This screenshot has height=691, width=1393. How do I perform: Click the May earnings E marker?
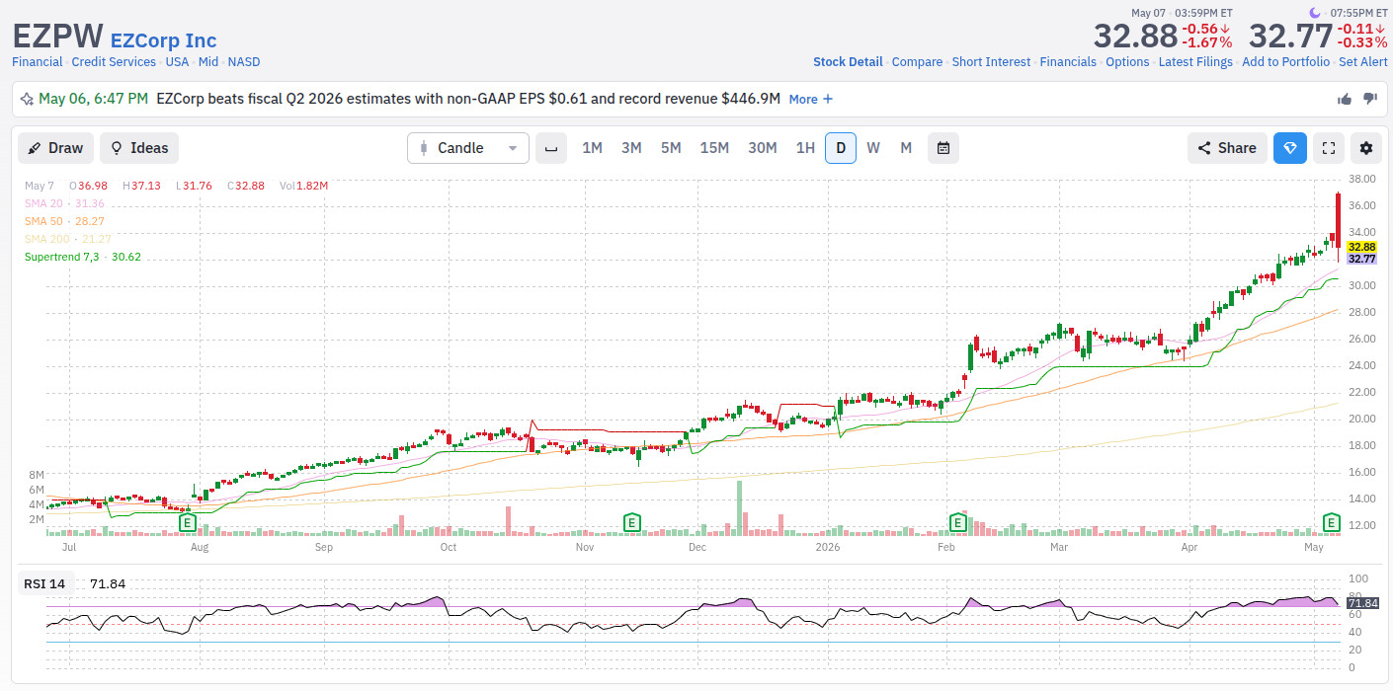click(1331, 521)
